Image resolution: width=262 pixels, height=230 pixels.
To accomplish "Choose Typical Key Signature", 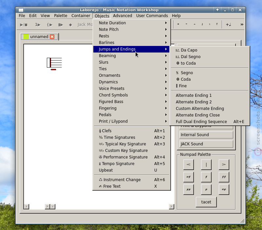I will point(132,144).
